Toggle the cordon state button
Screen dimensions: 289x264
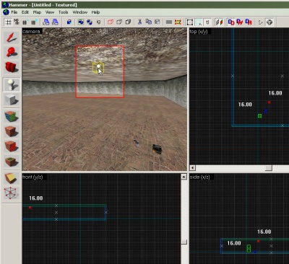click(x=169, y=22)
